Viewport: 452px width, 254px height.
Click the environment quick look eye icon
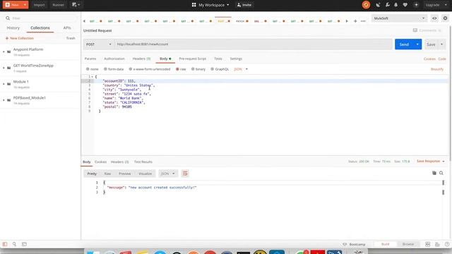click(x=434, y=18)
